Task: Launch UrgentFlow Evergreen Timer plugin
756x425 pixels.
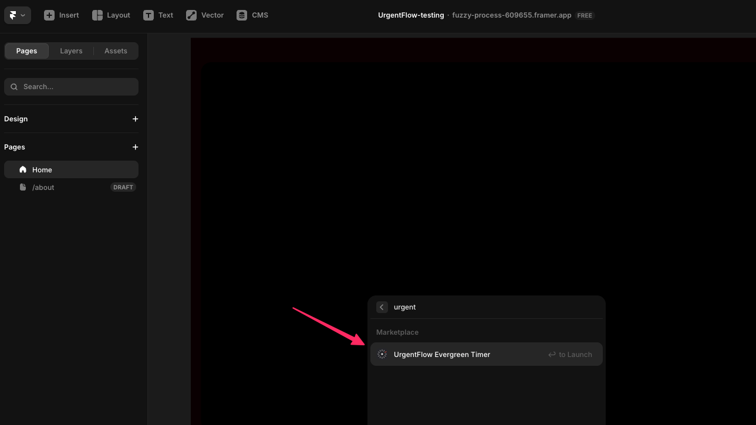Action: click(487, 354)
